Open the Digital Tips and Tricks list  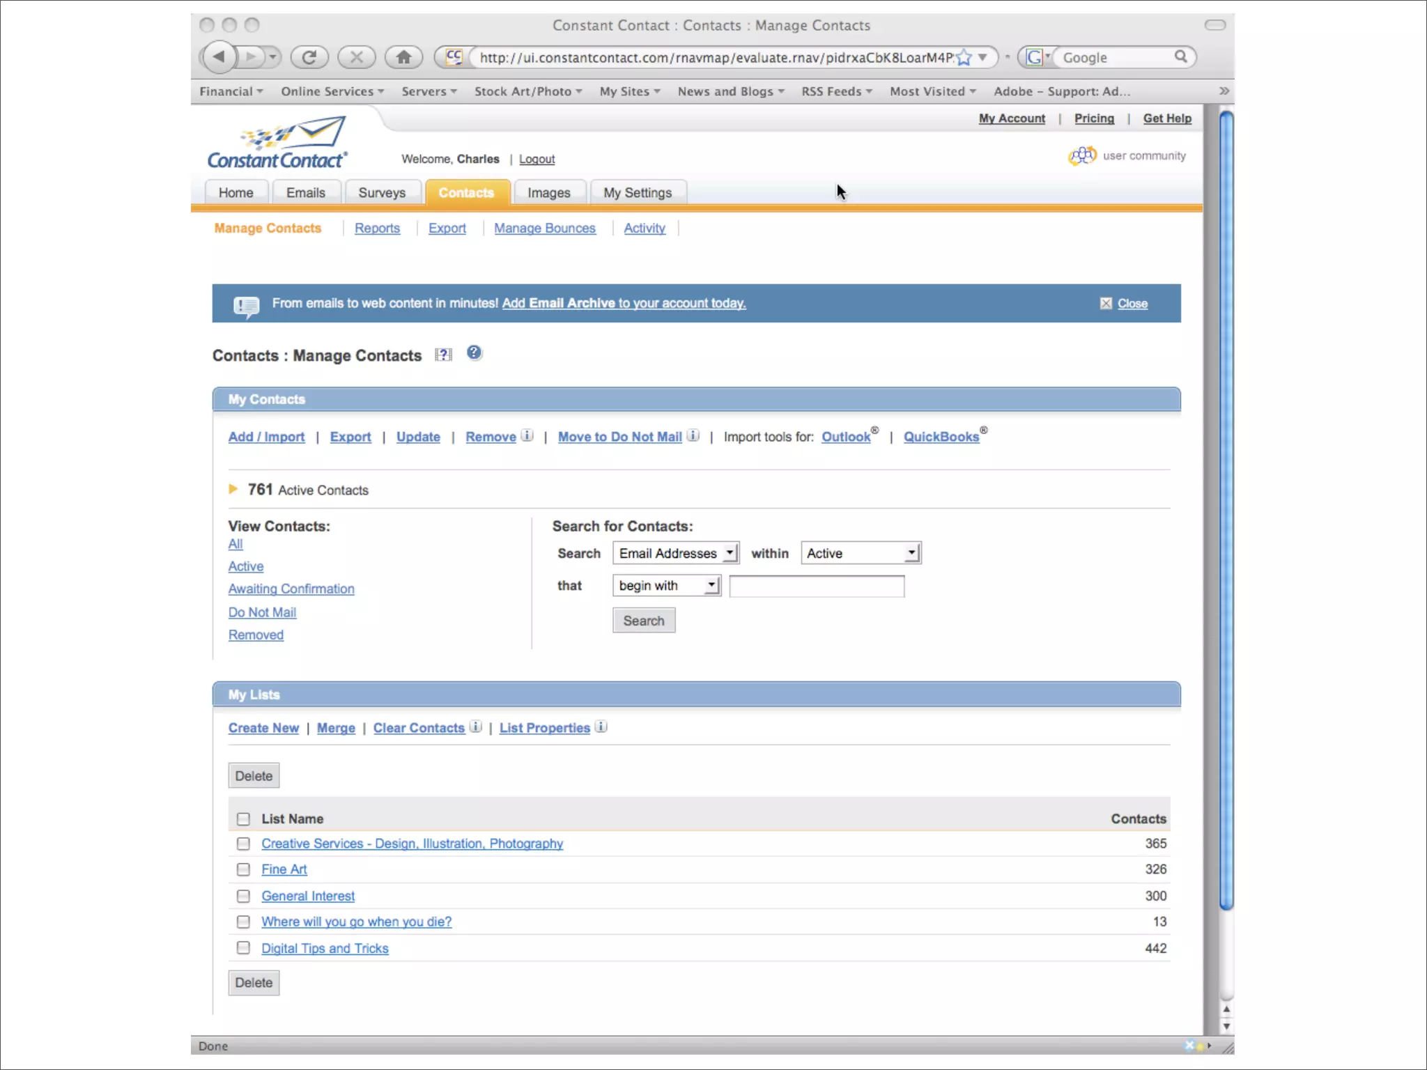[325, 948]
